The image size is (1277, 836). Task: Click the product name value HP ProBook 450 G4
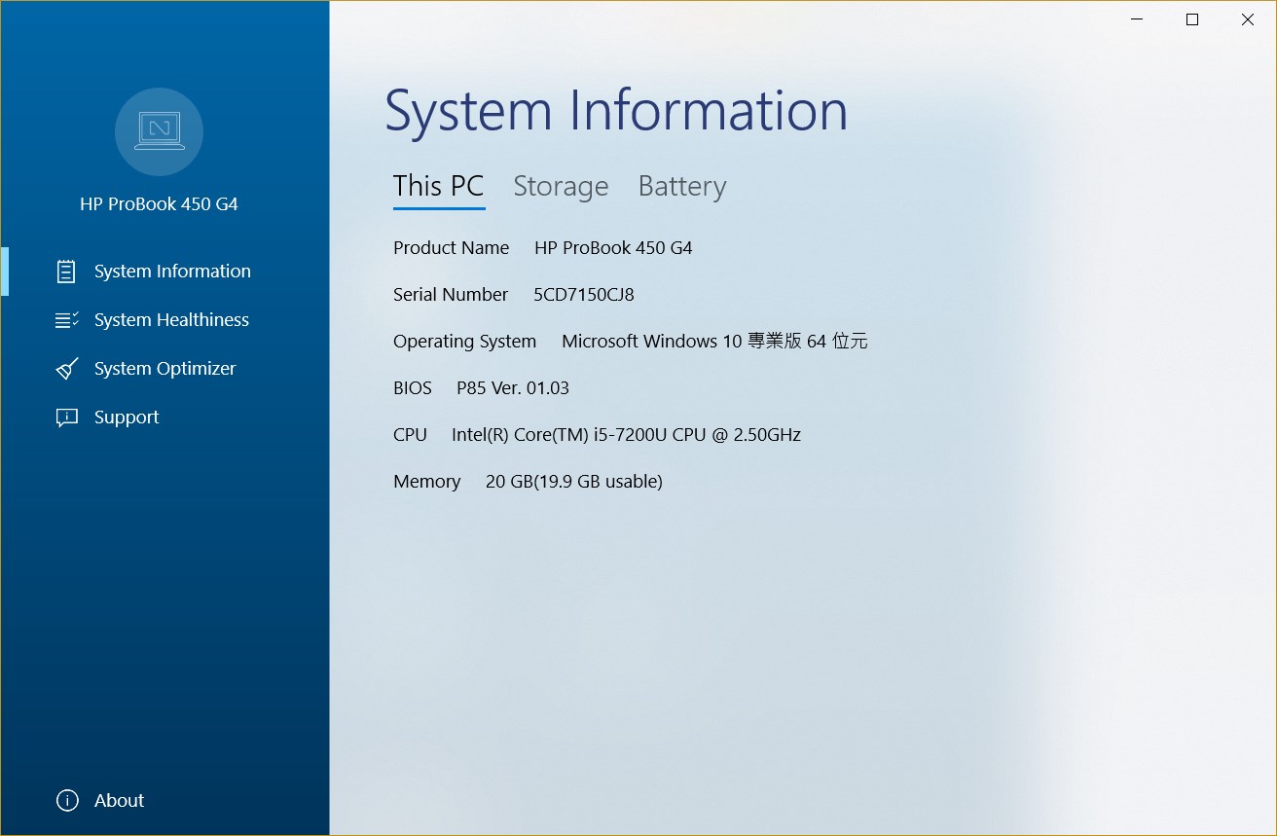[613, 248]
